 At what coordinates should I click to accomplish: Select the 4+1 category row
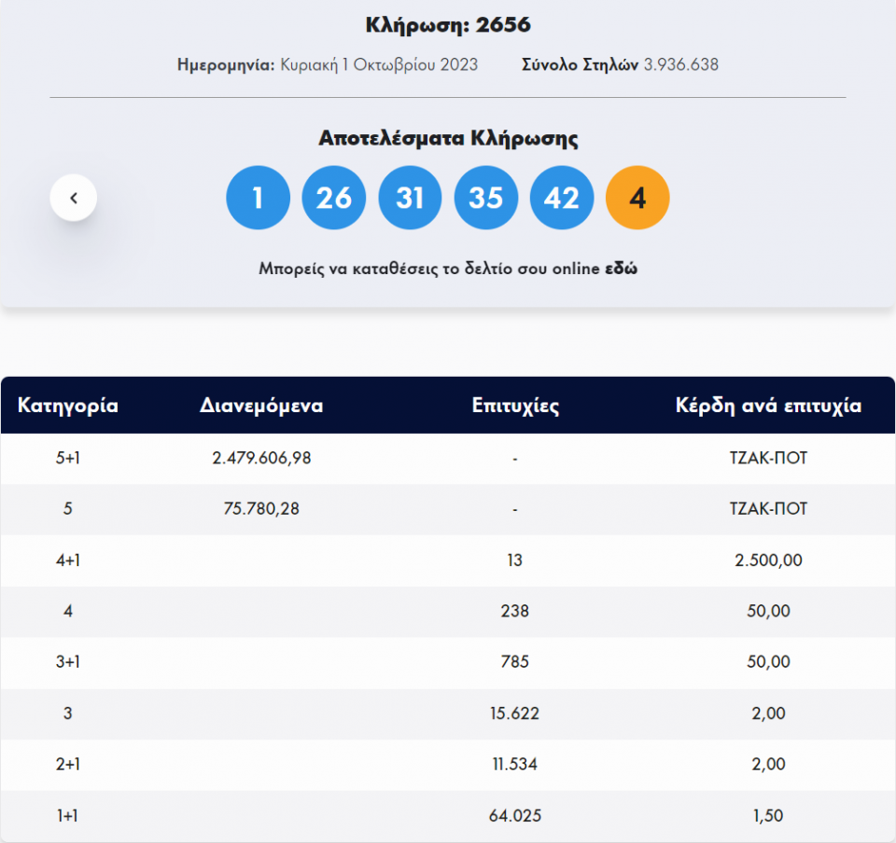(x=68, y=560)
